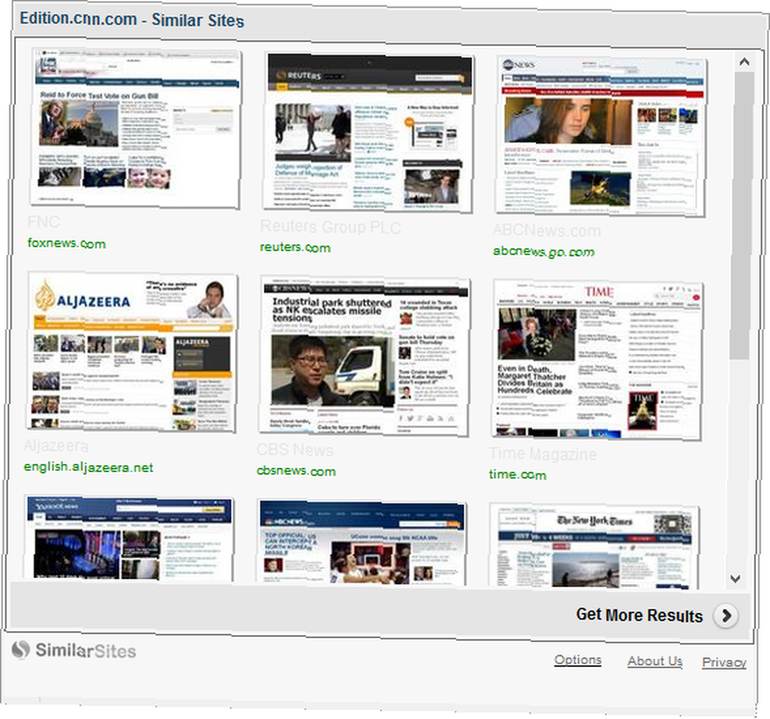Viewport: 770px width, 719px height.
Task: Click the scrollbar down arrow
Action: tap(735, 579)
